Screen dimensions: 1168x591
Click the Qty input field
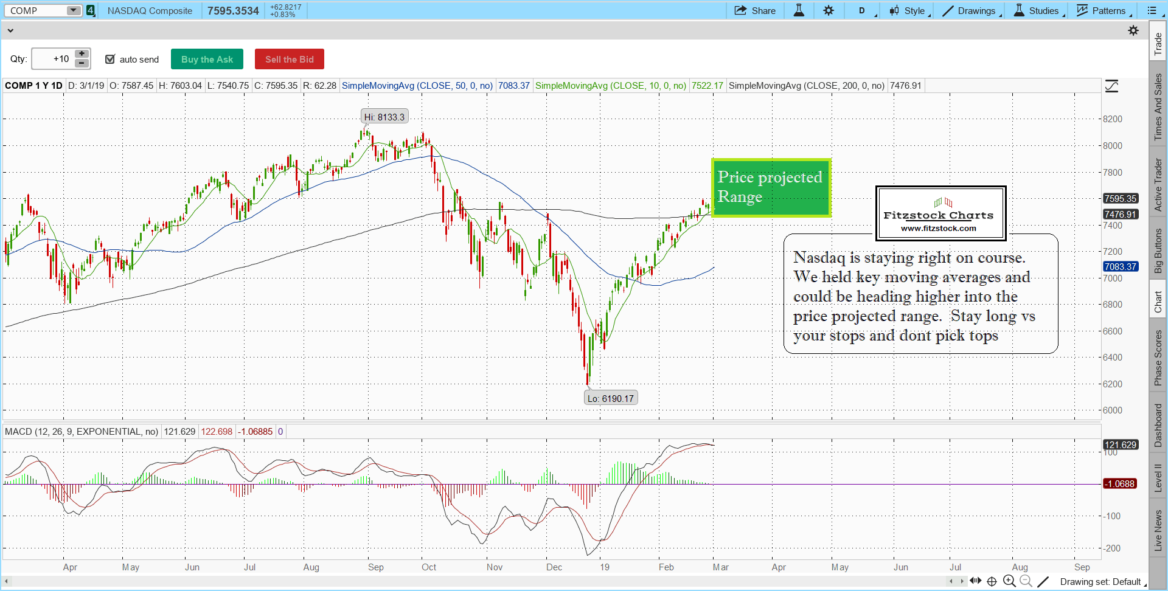(53, 59)
